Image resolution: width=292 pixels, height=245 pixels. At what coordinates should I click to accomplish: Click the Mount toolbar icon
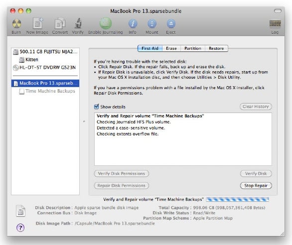[152, 24]
